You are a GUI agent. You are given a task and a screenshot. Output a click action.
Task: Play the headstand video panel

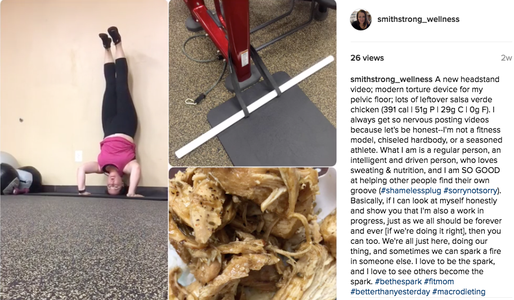tap(84, 150)
